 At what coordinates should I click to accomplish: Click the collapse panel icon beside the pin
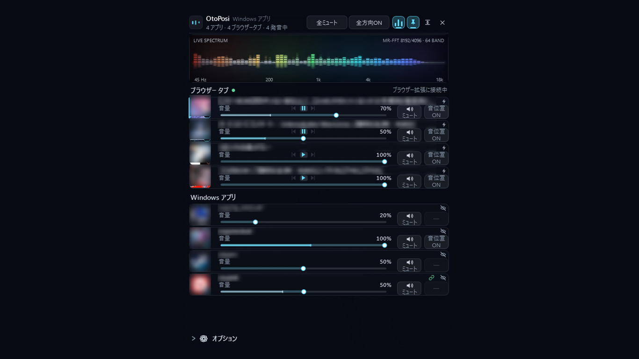(x=428, y=22)
